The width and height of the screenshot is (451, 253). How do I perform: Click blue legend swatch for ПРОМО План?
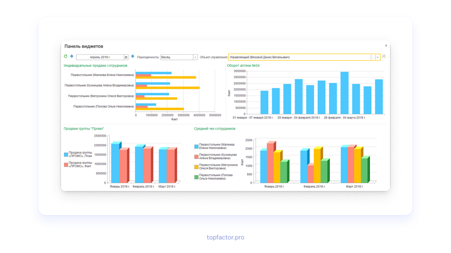coord(66,155)
